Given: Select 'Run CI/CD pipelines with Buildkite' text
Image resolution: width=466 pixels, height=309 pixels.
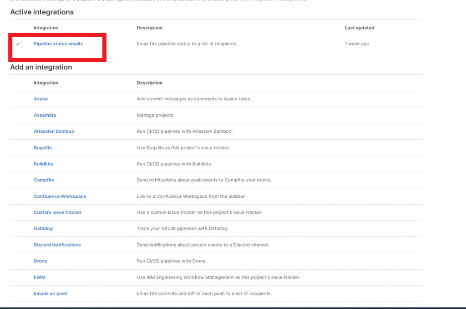Looking at the screenshot, I should pyautogui.click(x=174, y=163).
